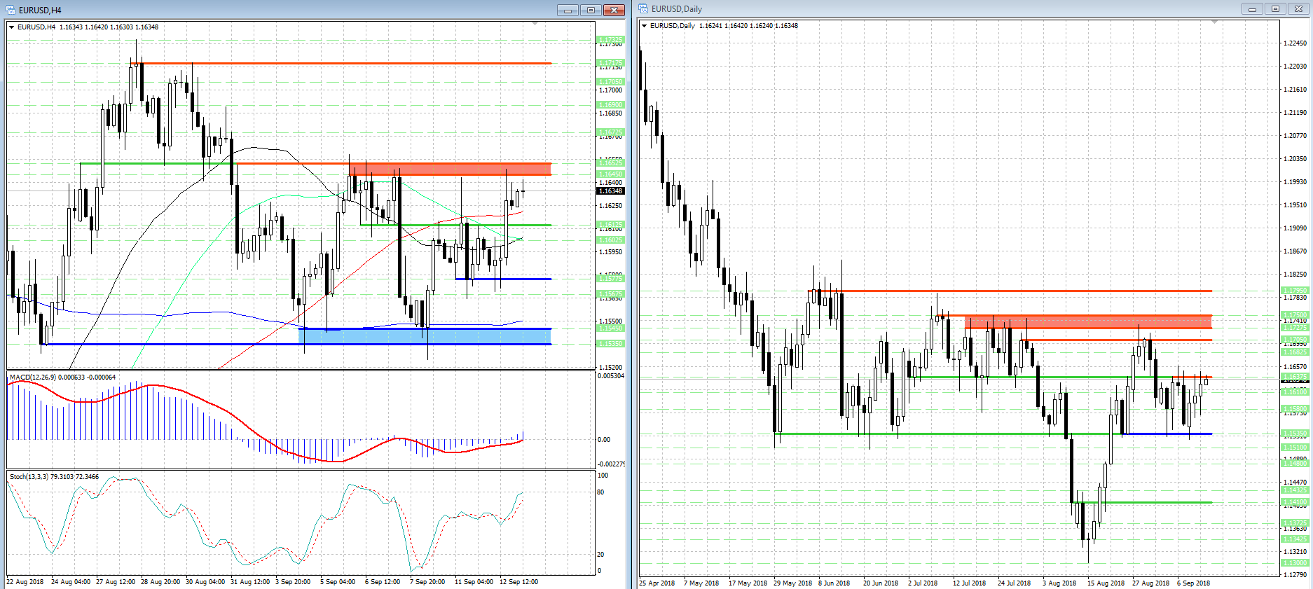Click the 1.16125 level label on H4 axis
The image size is (1313, 589).
[x=610, y=225]
